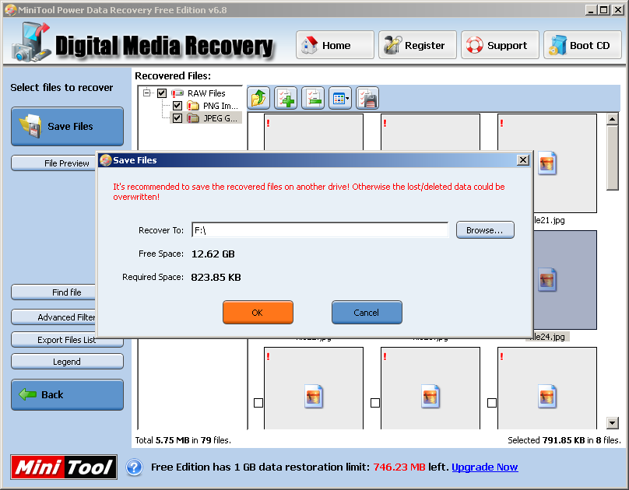Open the Home page button

point(335,45)
